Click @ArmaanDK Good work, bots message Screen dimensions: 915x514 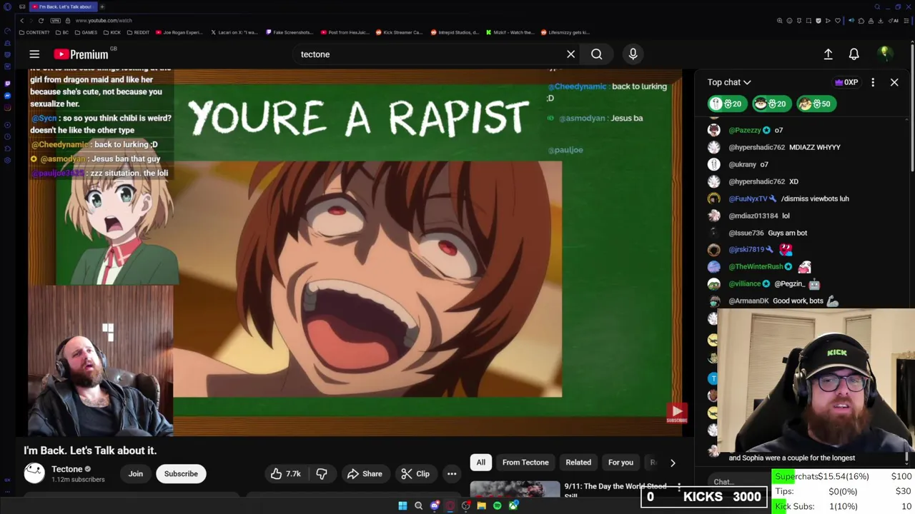pyautogui.click(x=773, y=301)
